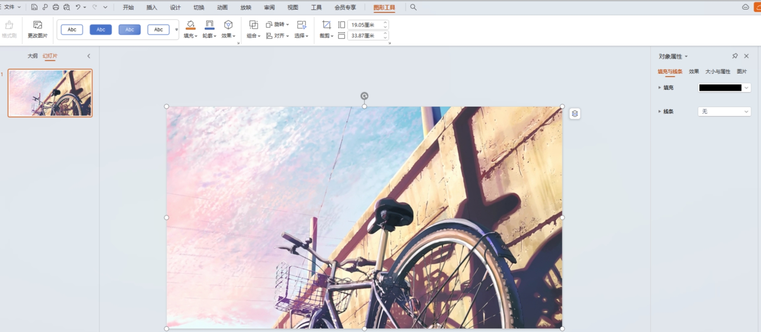Switch to 幻灯片 (Slides) view tab

pos(50,56)
